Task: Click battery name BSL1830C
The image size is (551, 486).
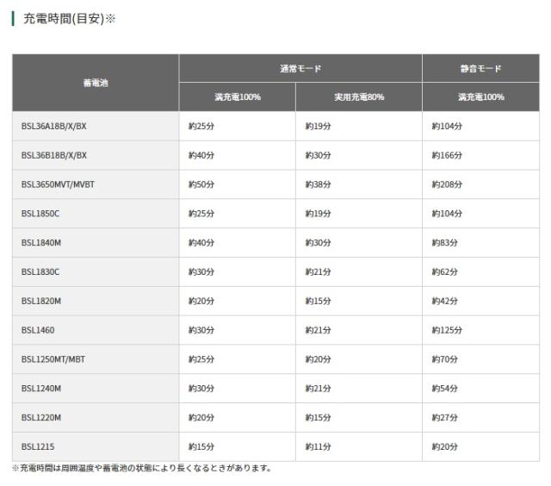Action: (40, 272)
